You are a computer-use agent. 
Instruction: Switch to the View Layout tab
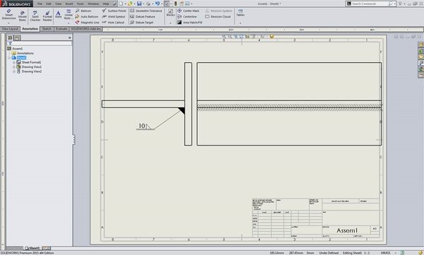click(x=11, y=29)
